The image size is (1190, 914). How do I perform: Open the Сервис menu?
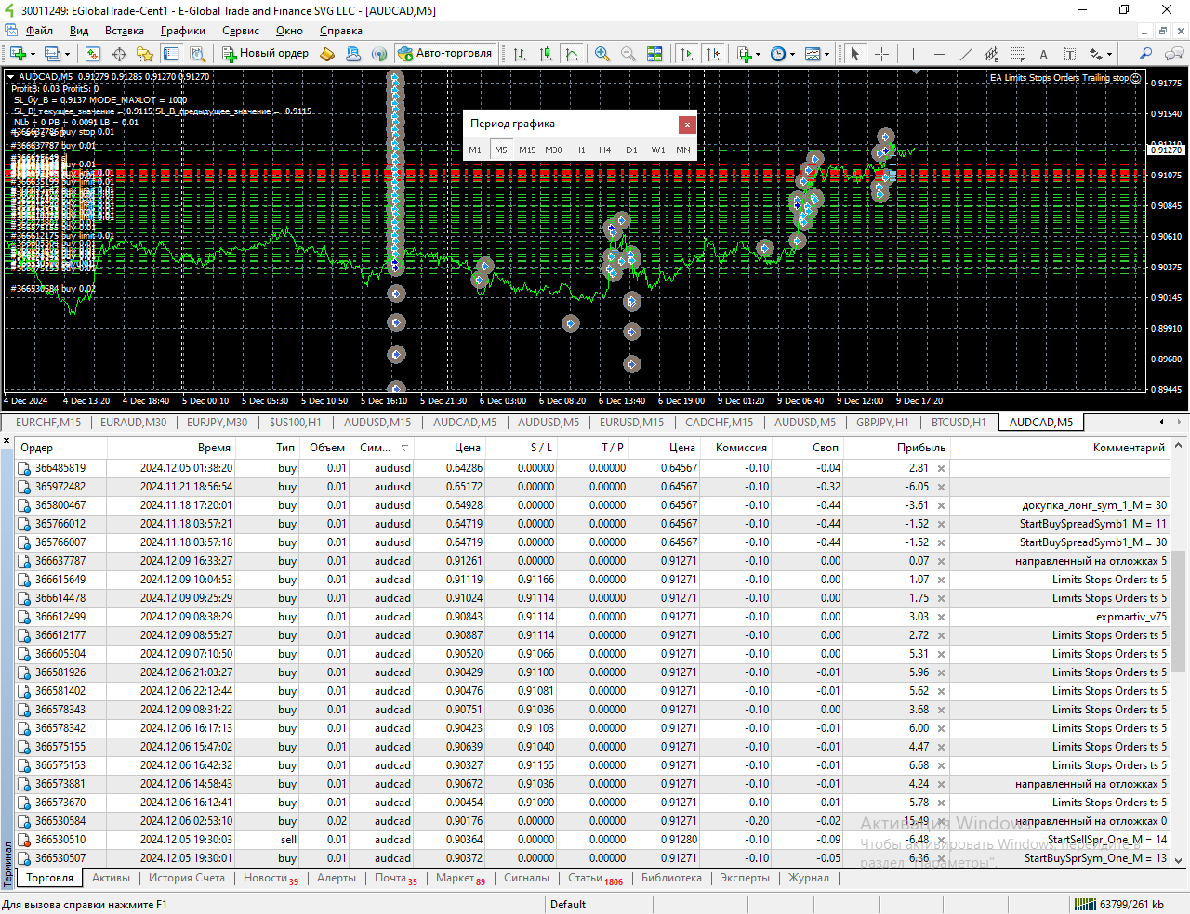[x=240, y=31]
